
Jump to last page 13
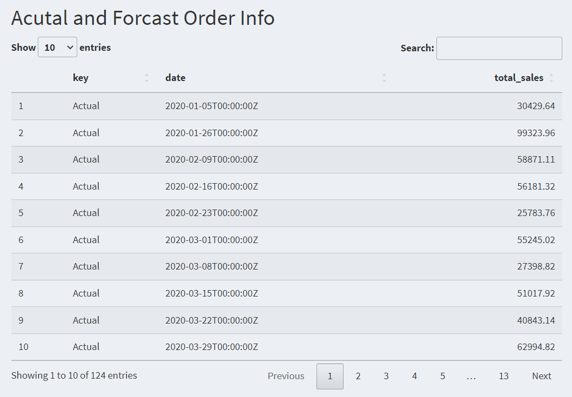click(x=503, y=376)
